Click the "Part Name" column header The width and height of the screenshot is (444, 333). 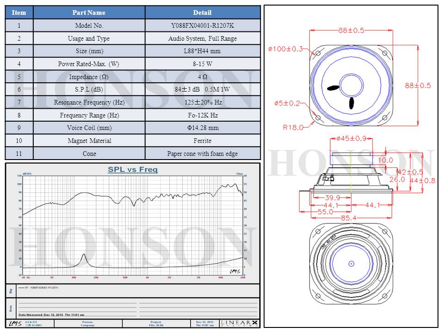click(x=89, y=12)
